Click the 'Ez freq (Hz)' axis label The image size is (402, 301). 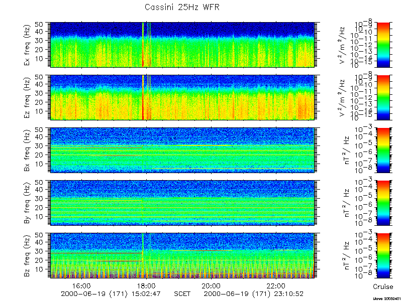click(27, 98)
